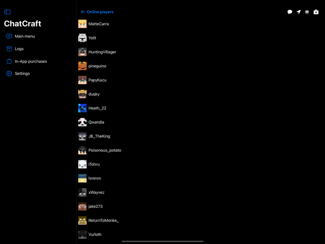Viewport: 325px width, 244px height.
Task: Click the Settings gear icon
Action: 9,73
